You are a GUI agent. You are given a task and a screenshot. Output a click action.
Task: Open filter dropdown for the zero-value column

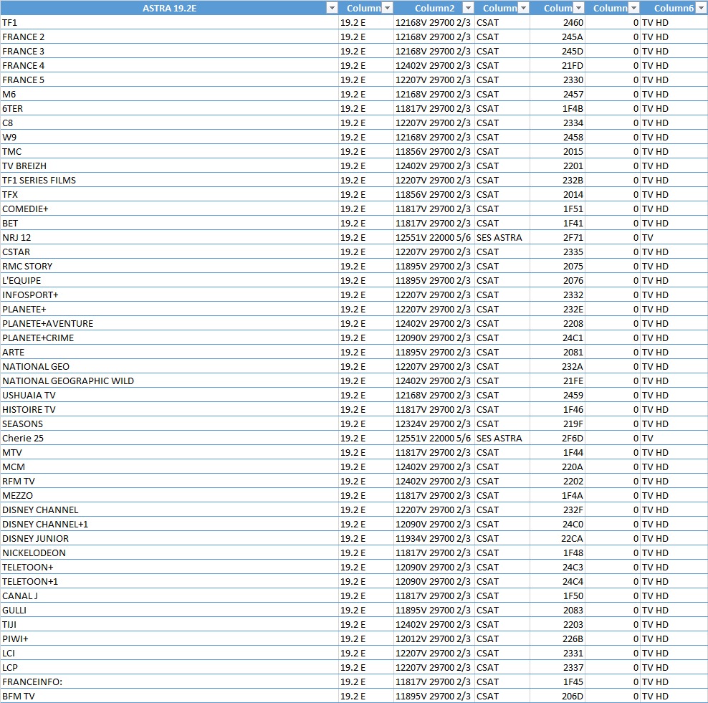click(634, 8)
